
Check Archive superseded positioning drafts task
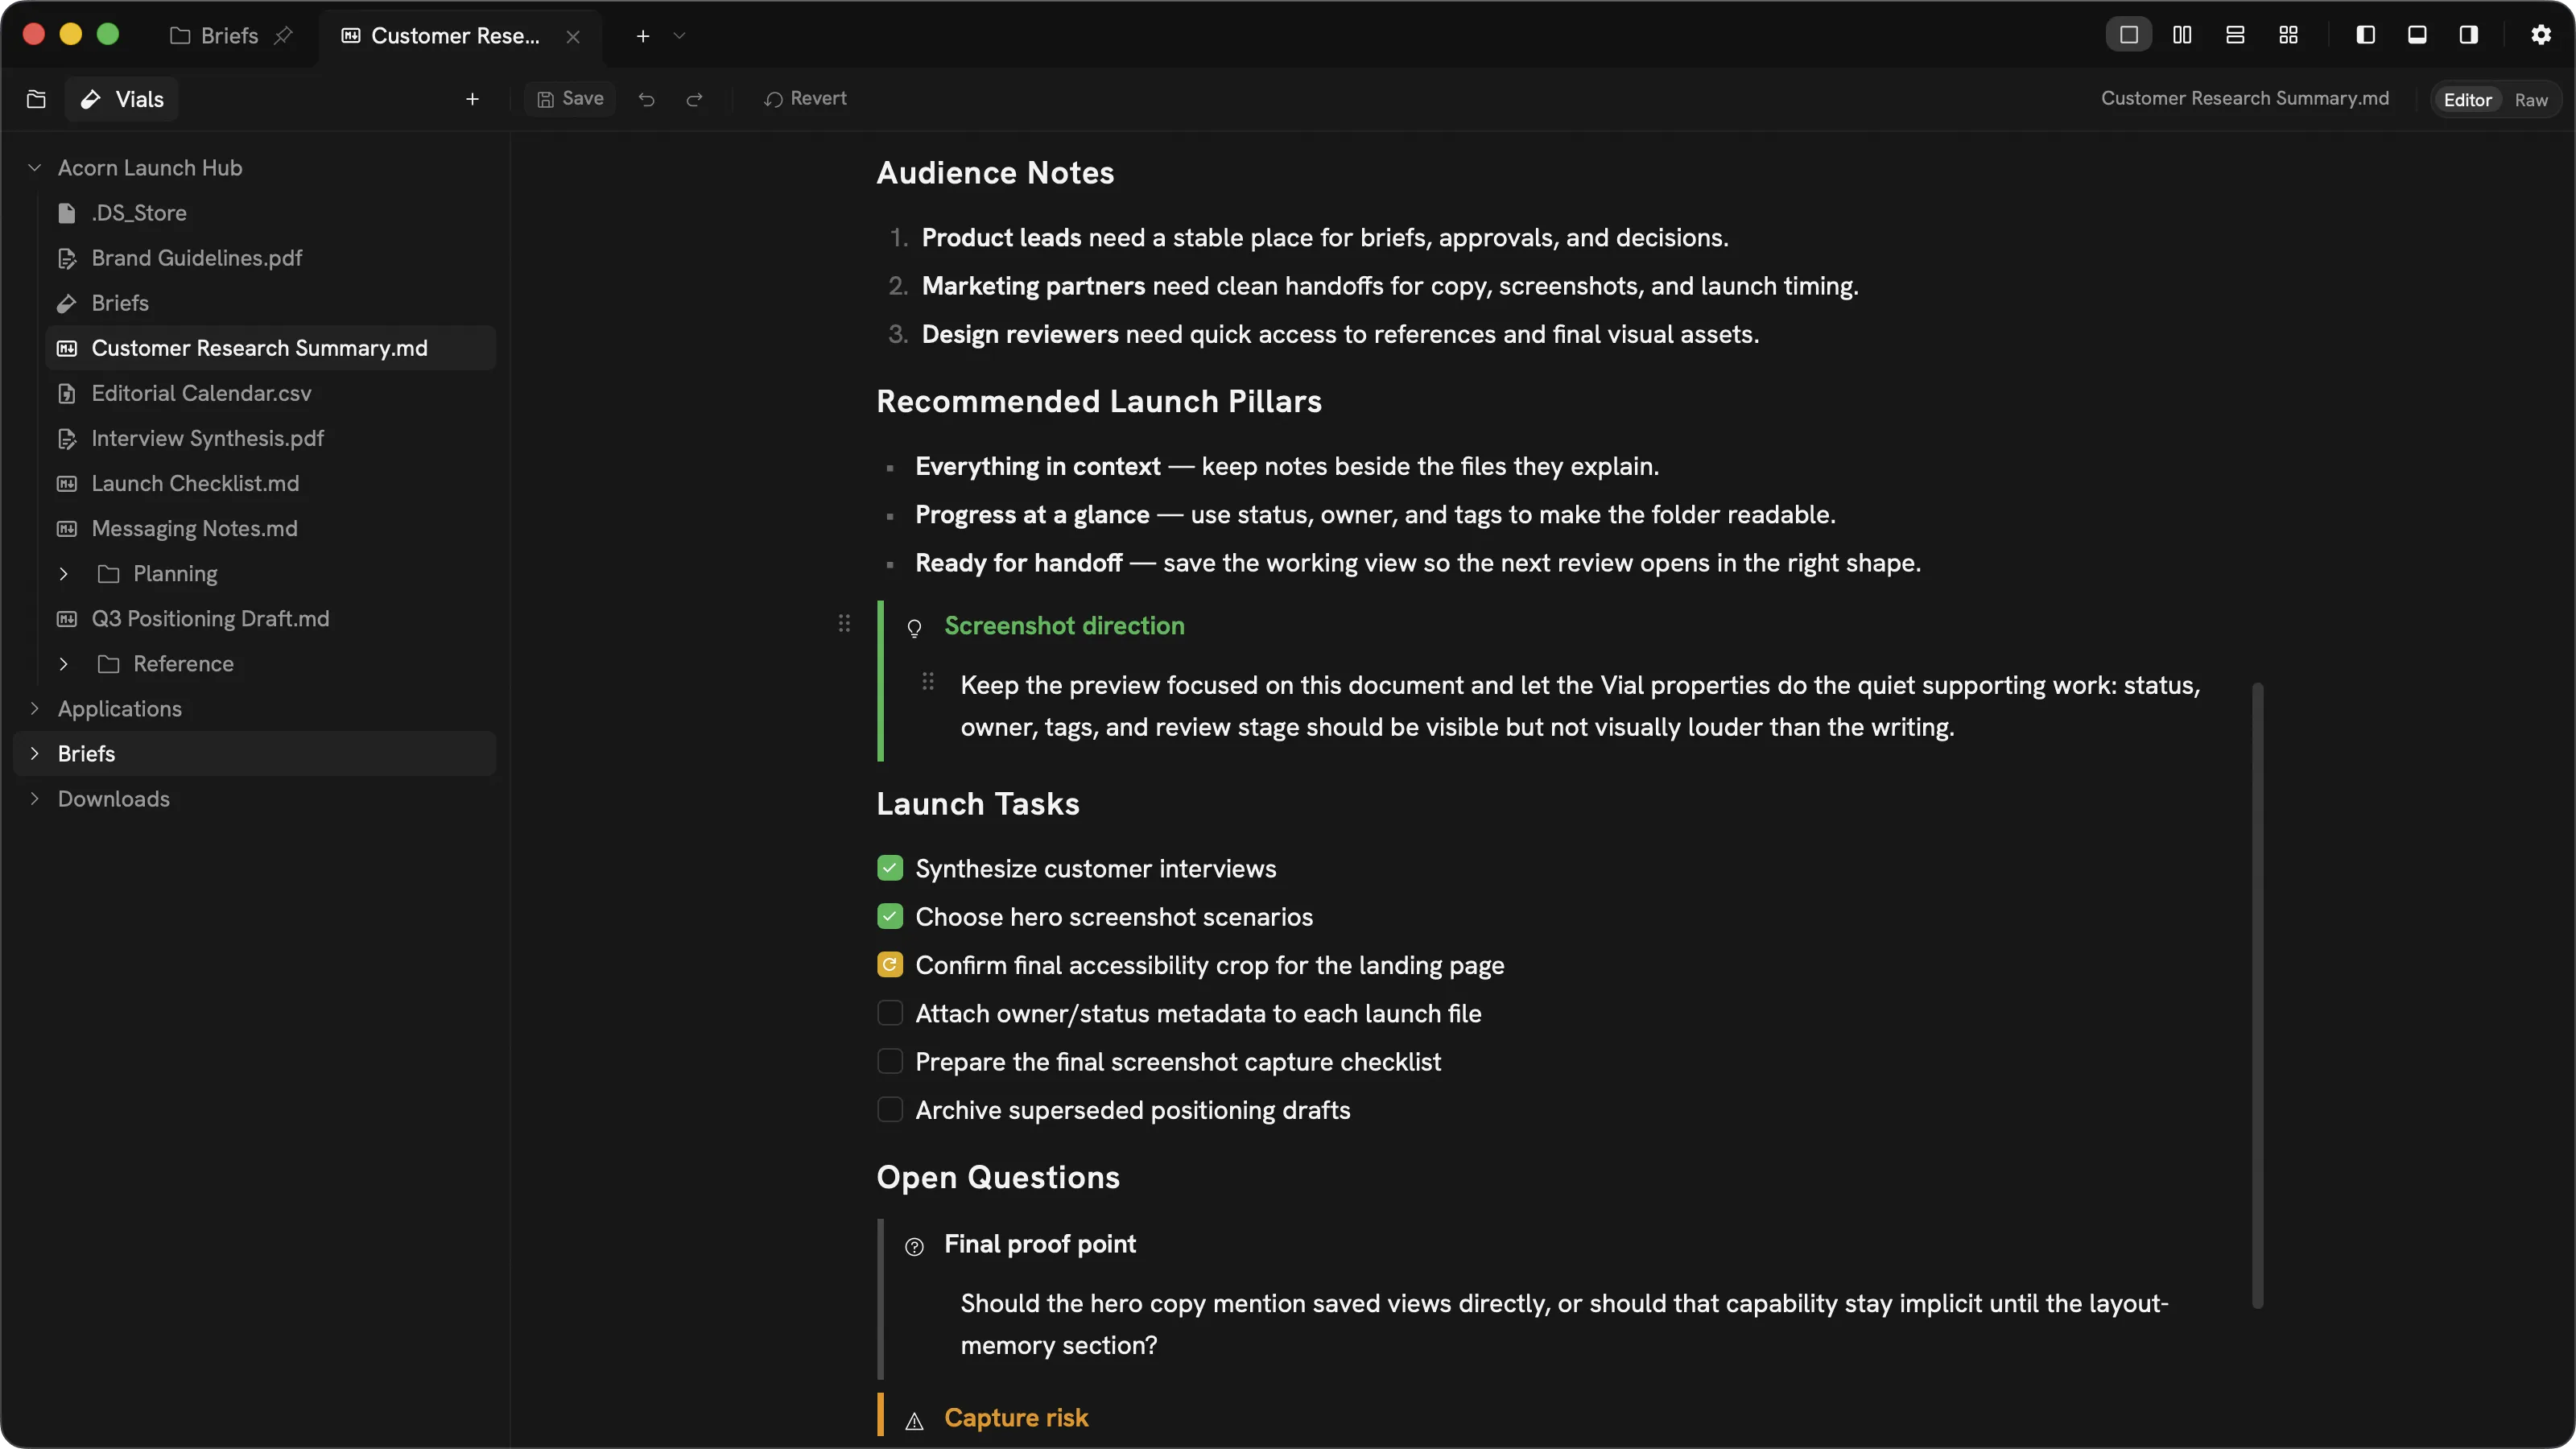890,1109
